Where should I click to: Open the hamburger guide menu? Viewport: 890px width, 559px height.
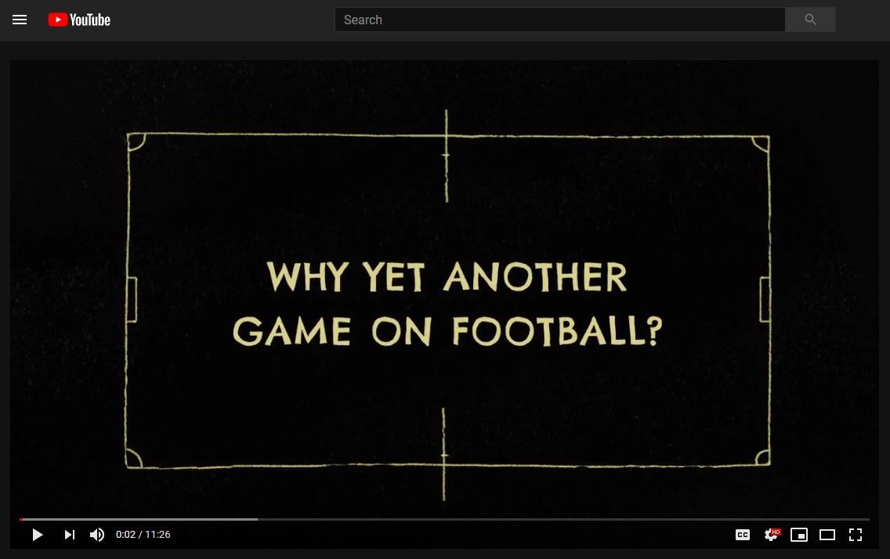click(x=20, y=20)
